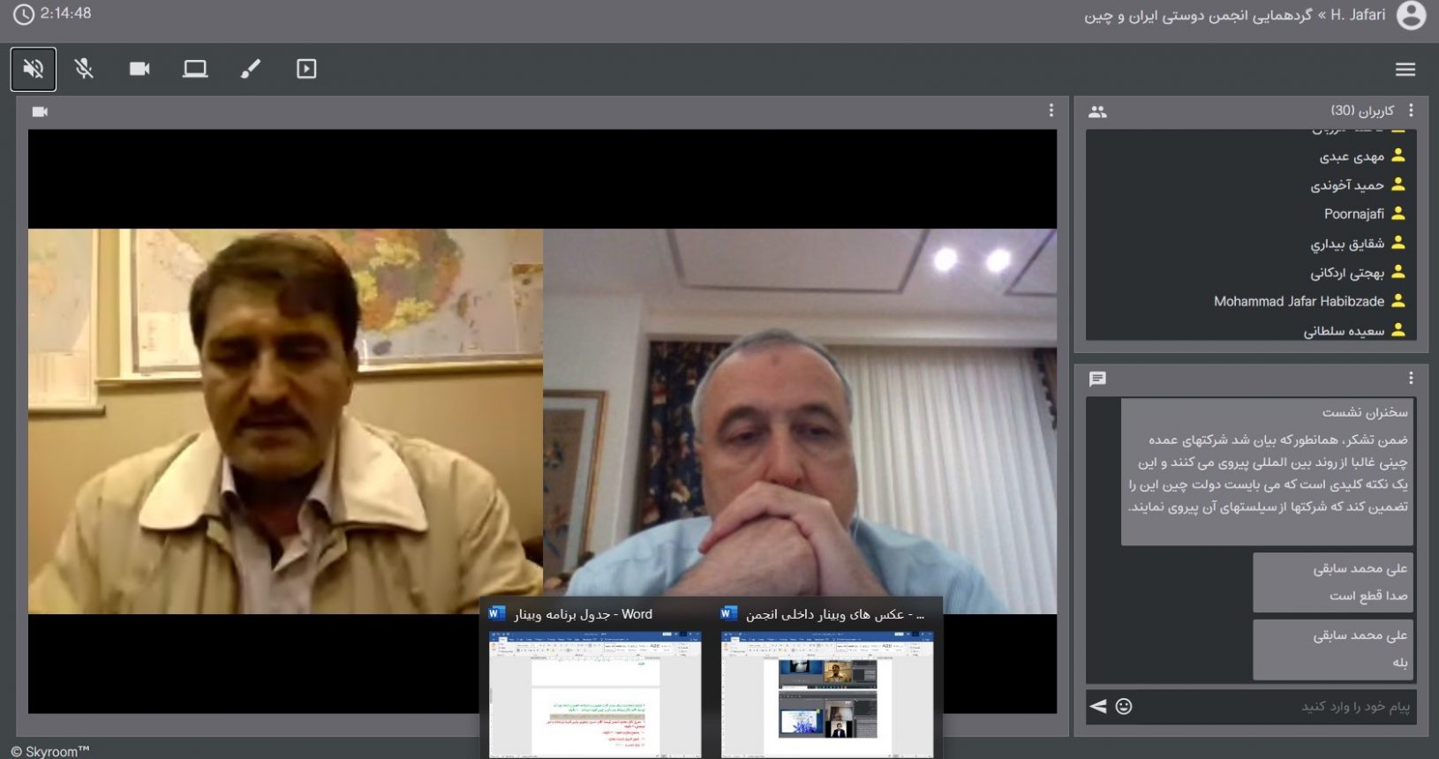Click the right speaker video feed
Viewport: 1439px width, 759px height.
click(800, 422)
